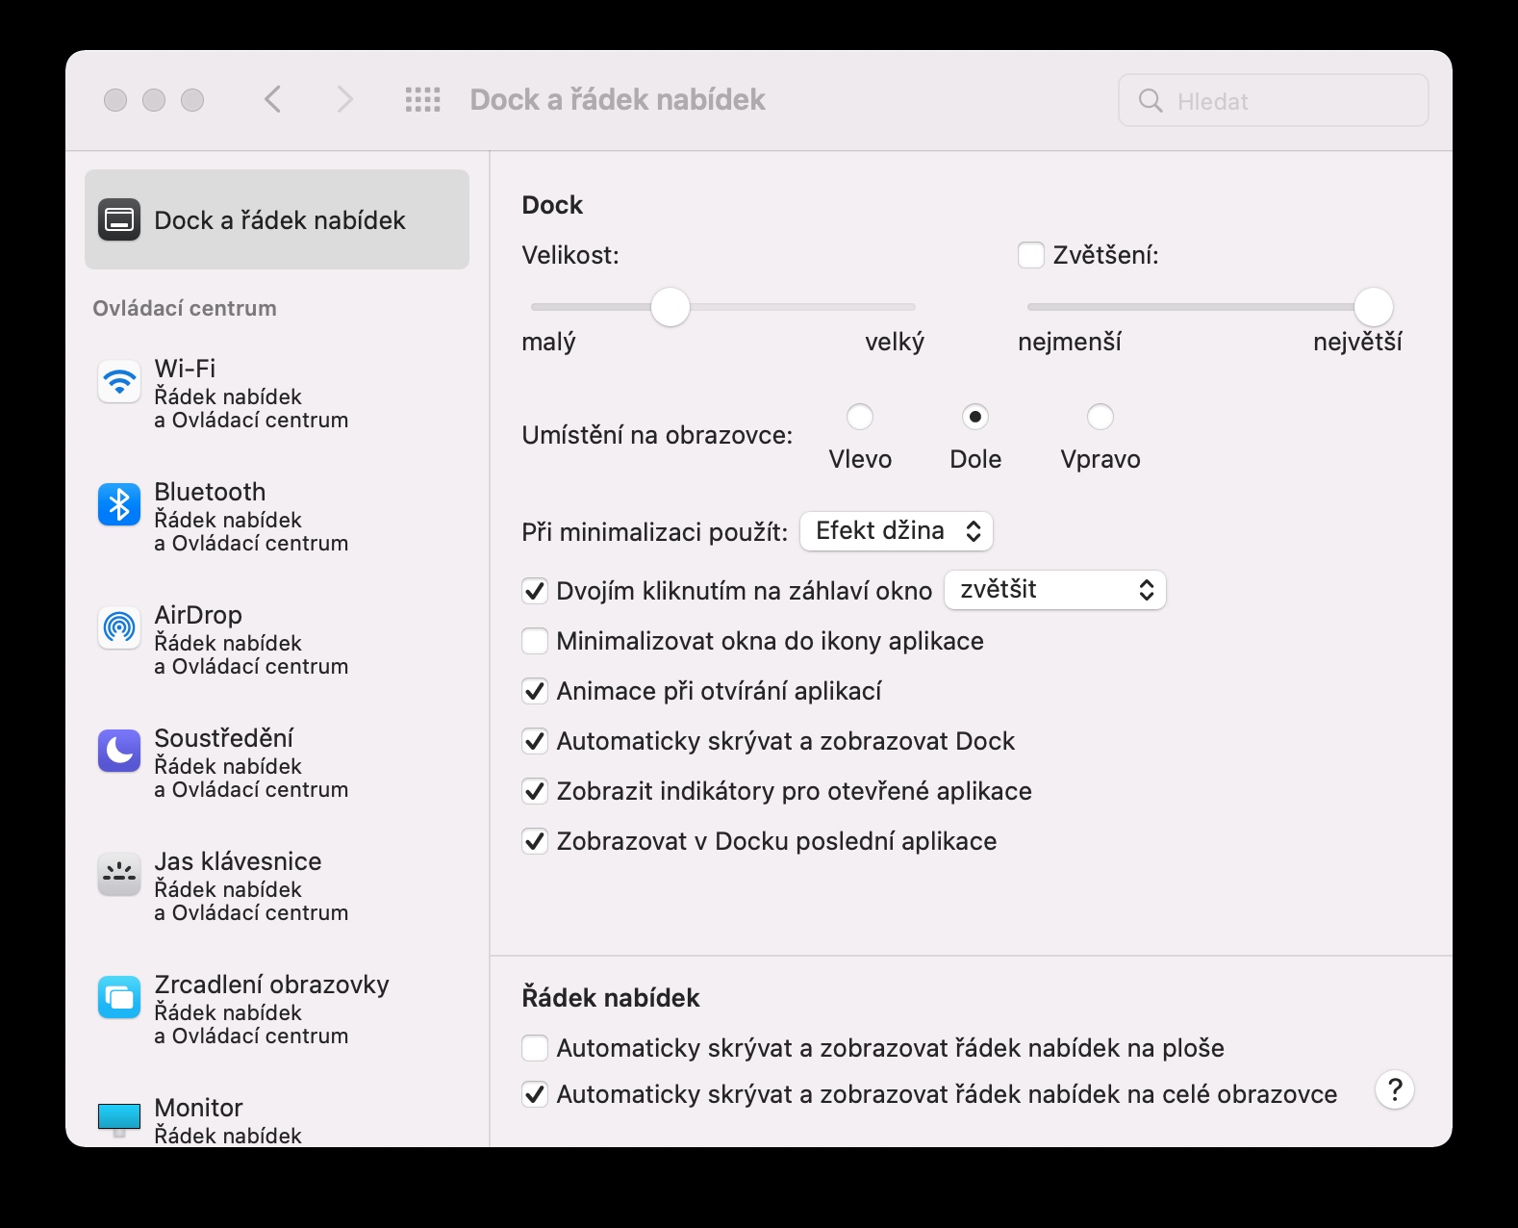Click the Vlevo position label
The image size is (1518, 1228).
(x=860, y=459)
